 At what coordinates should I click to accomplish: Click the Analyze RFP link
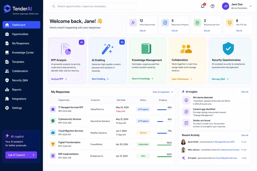[59, 79]
